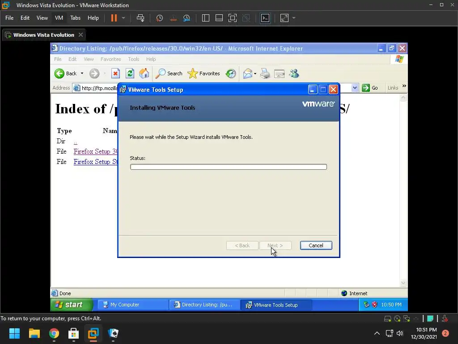The height and width of the screenshot is (344, 458).
Task: Open the XP Start menu
Action: (x=72, y=305)
